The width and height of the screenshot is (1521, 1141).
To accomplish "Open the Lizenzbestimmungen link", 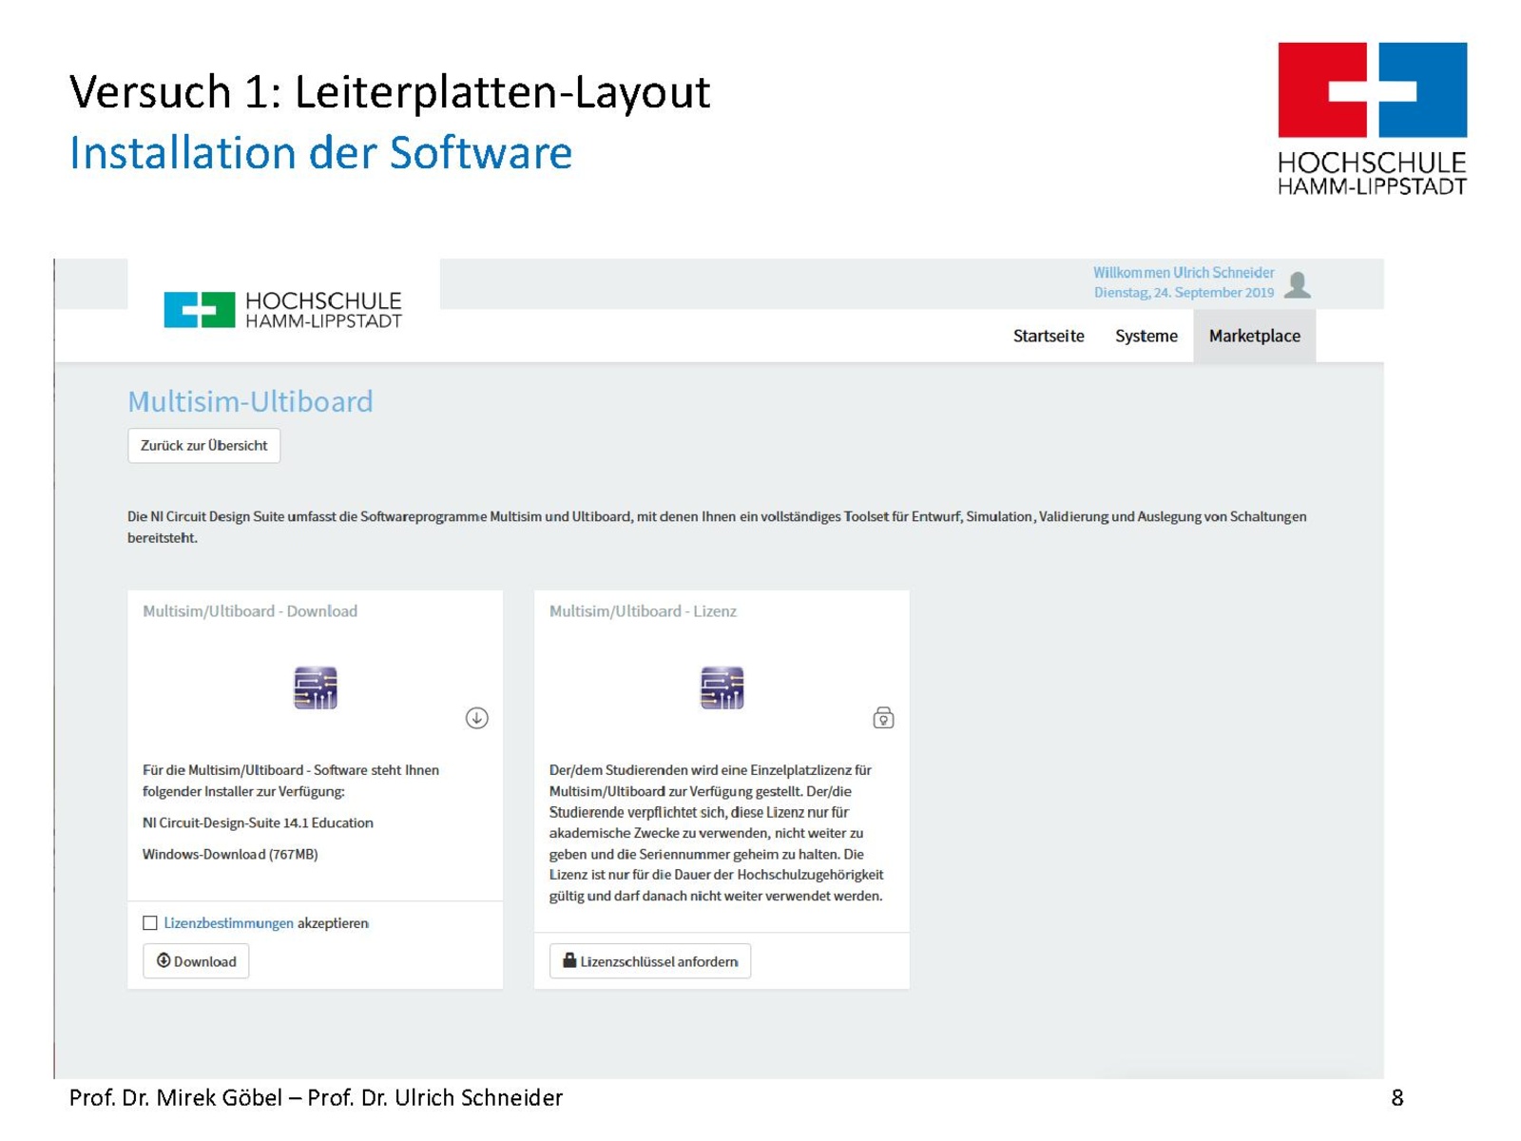I will pos(228,923).
